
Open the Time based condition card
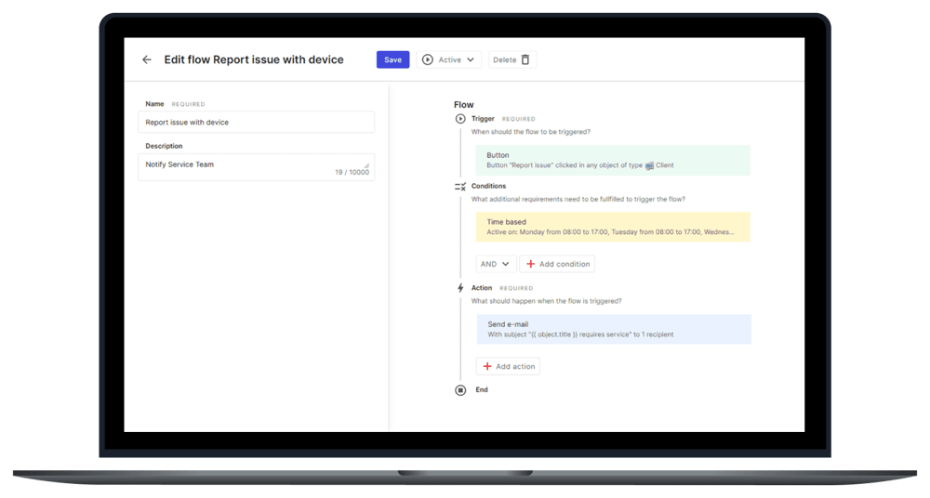pyautogui.click(x=613, y=227)
